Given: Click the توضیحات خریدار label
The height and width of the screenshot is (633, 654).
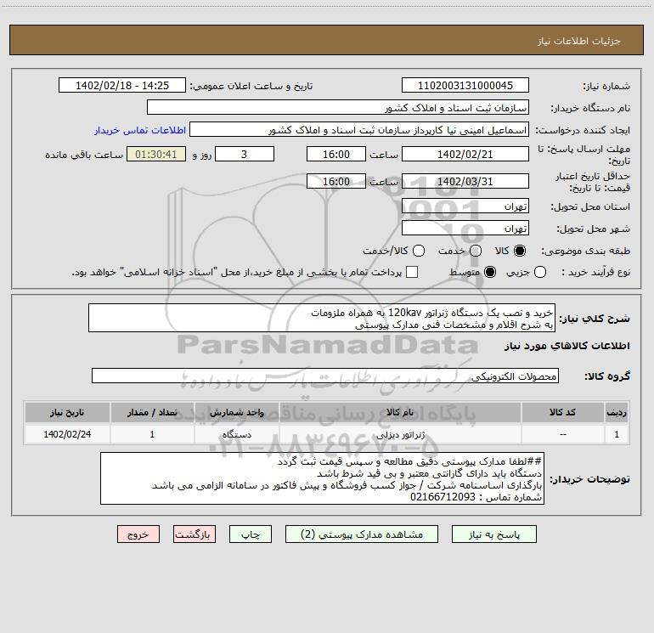Looking at the screenshot, I should click(589, 479).
